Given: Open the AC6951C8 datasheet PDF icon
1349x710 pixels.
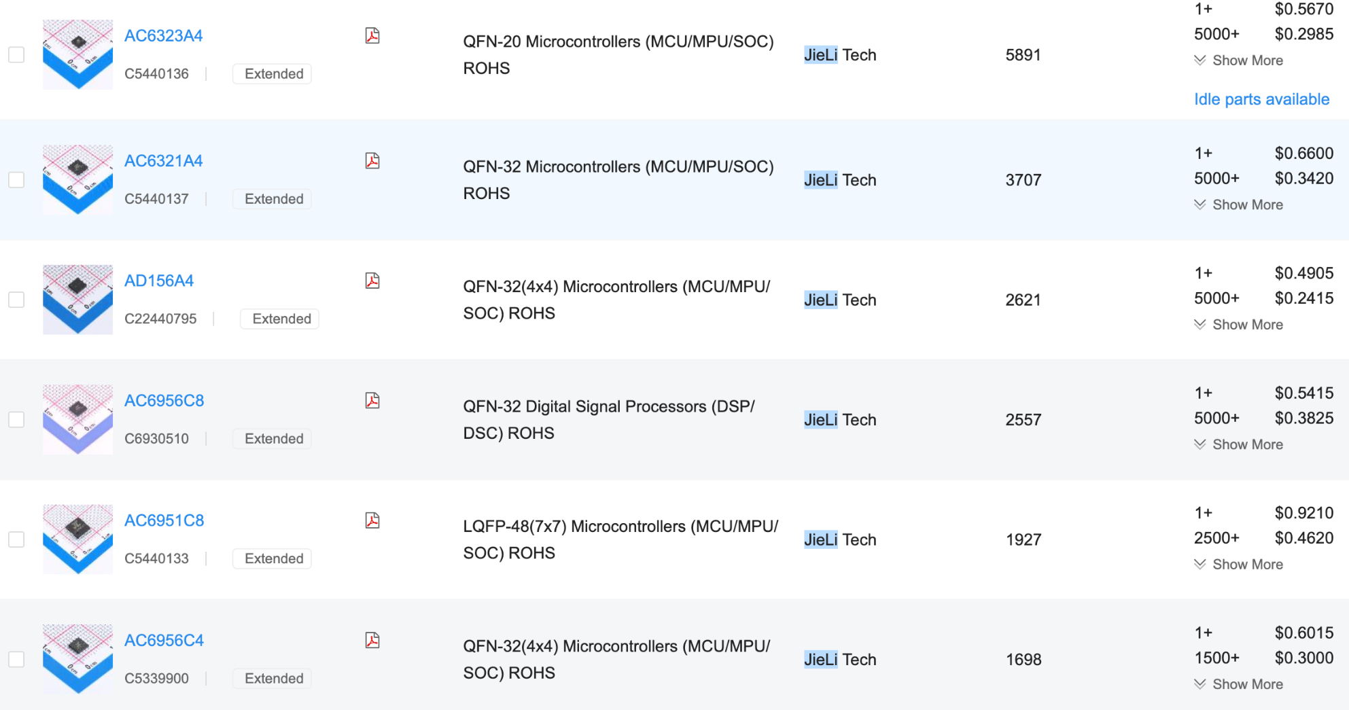Looking at the screenshot, I should click(372, 520).
